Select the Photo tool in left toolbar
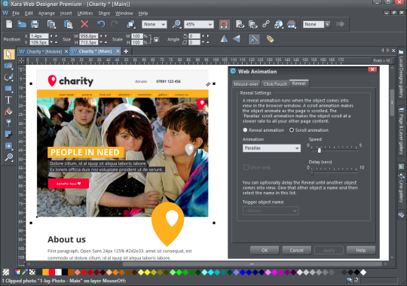The width and height of the screenshot is (407, 286). 8,66
